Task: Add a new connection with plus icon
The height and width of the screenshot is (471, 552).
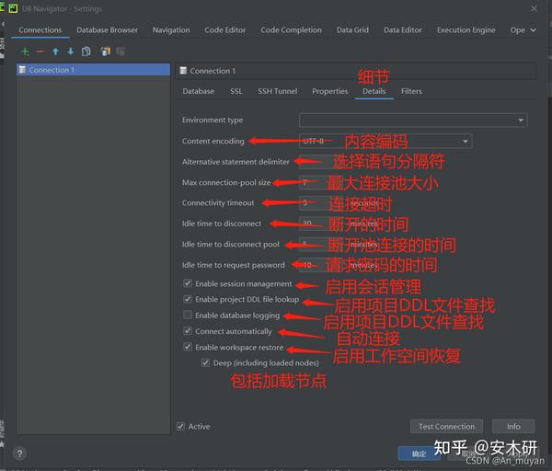Action: [25, 52]
